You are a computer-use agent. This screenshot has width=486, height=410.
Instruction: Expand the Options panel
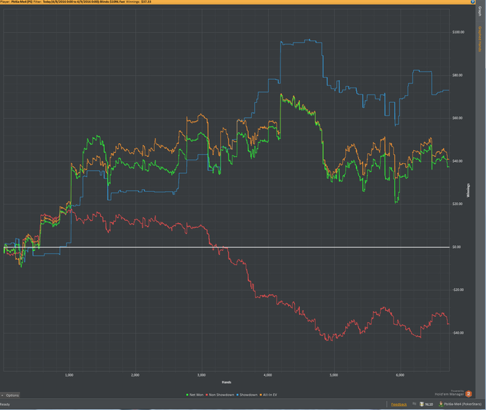click(x=10, y=395)
